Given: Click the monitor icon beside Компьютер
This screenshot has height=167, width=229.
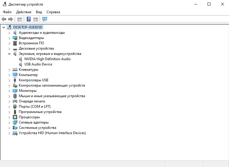Looking at the screenshot, I should [x=15, y=75].
